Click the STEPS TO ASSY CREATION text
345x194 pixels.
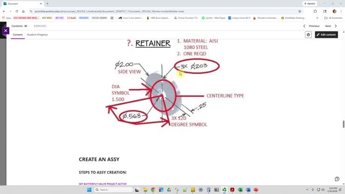point(103,172)
